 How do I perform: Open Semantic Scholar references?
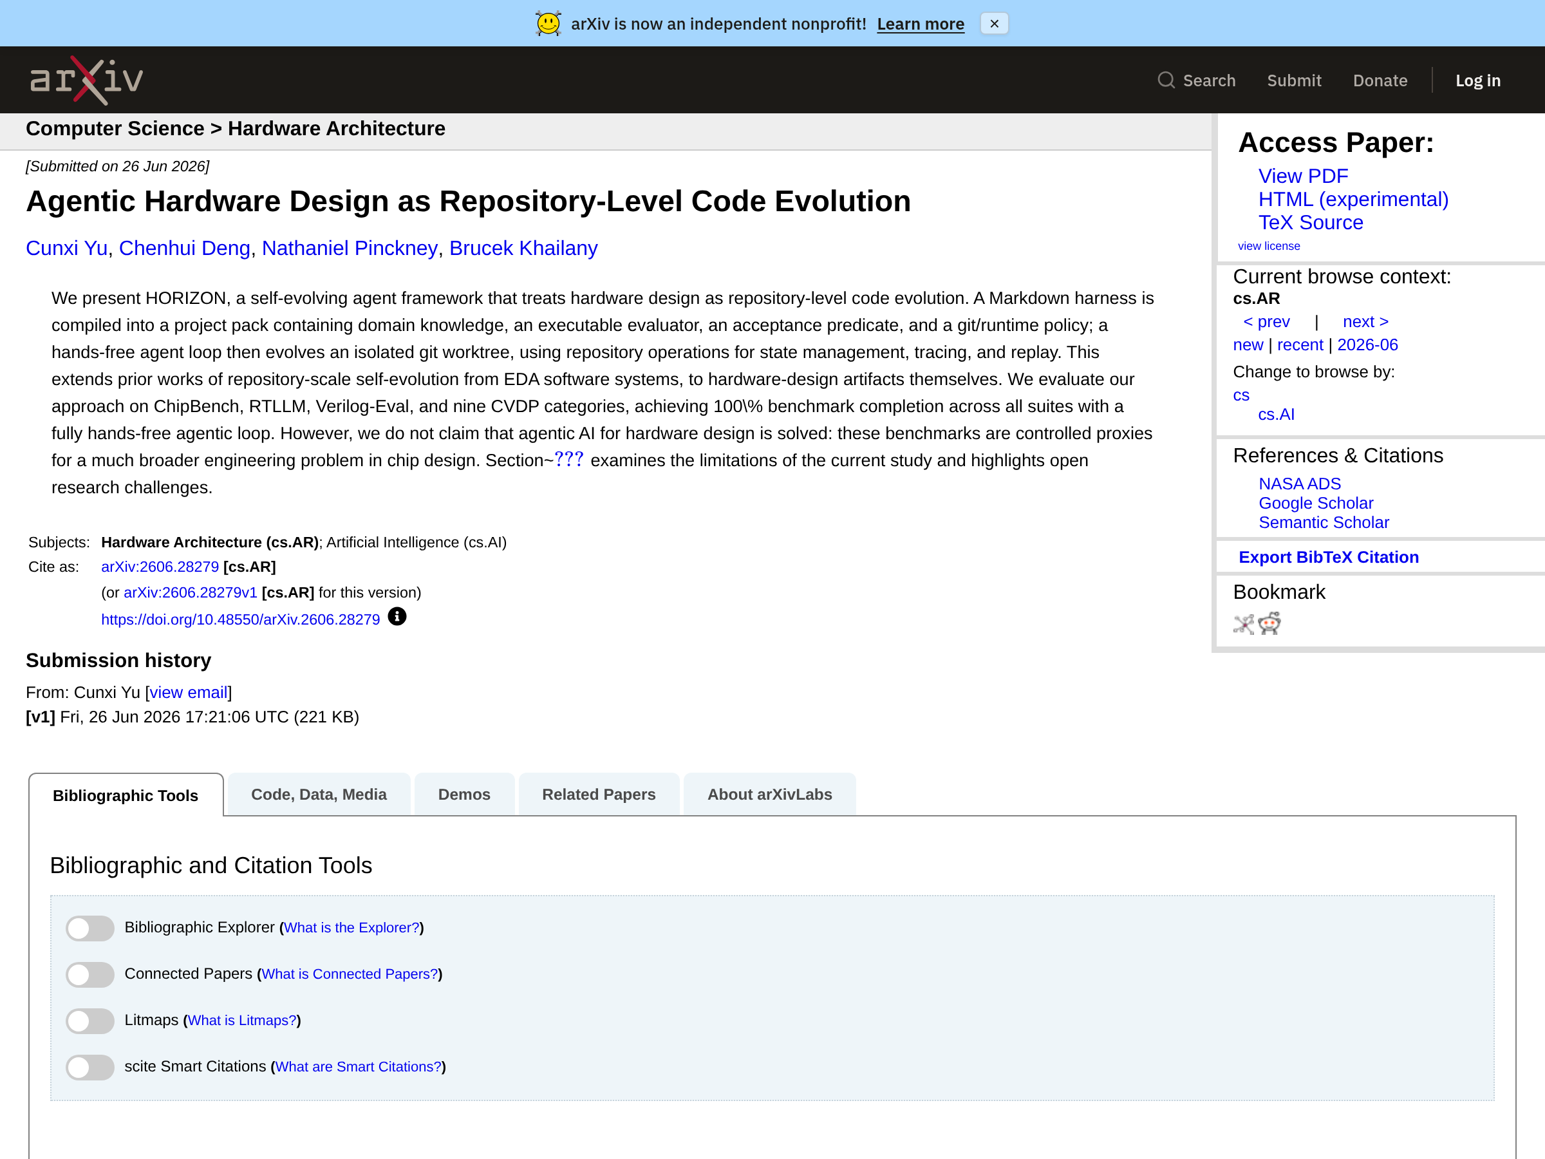(x=1324, y=523)
